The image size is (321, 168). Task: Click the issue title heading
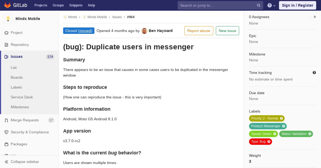(128, 47)
